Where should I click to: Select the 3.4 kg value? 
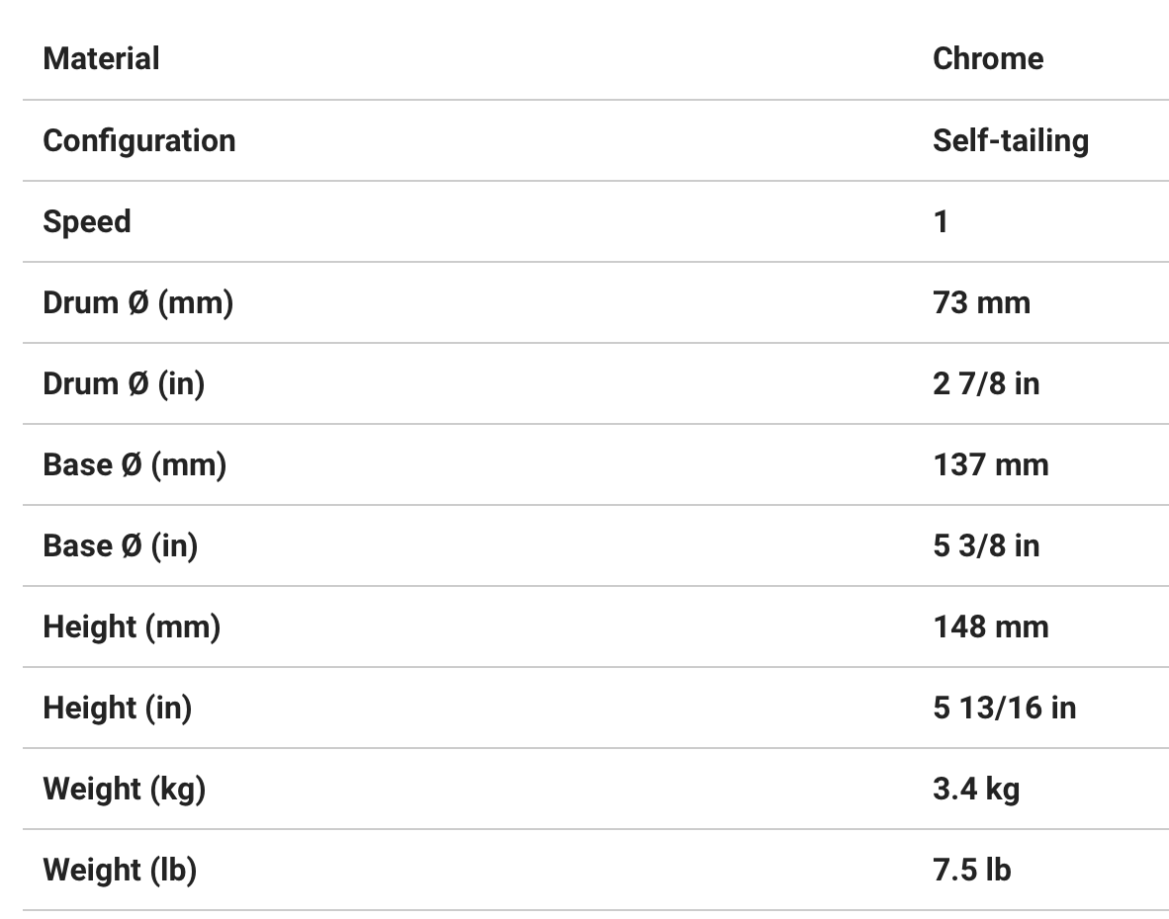pos(975,789)
